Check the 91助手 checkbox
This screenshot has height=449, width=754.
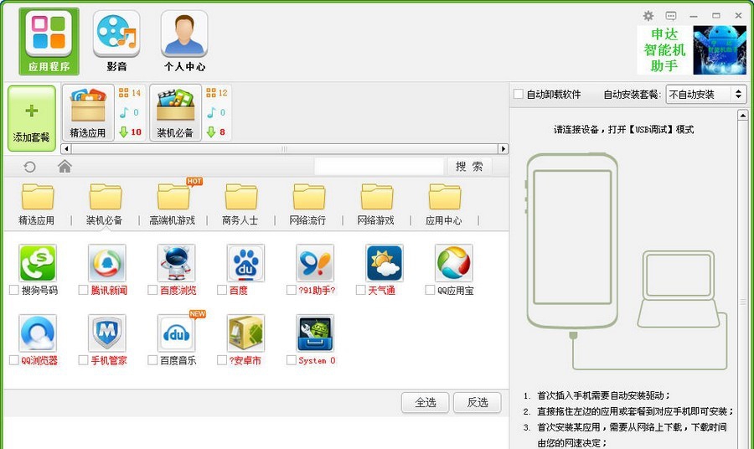pyautogui.click(x=291, y=290)
